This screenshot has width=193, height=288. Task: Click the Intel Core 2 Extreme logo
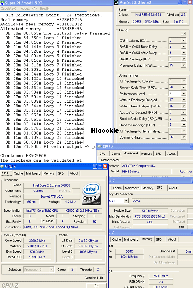click(91, 194)
